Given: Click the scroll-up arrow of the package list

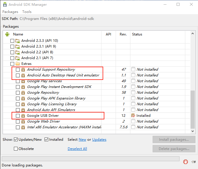Looking at the screenshot, I should 193,33.
